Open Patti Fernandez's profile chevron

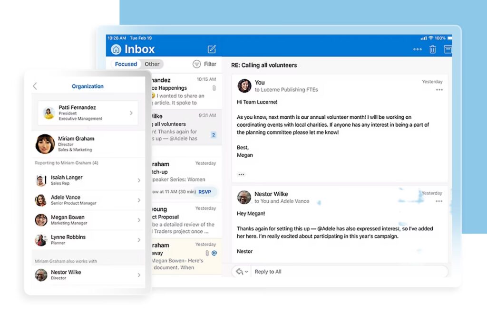pos(131,113)
